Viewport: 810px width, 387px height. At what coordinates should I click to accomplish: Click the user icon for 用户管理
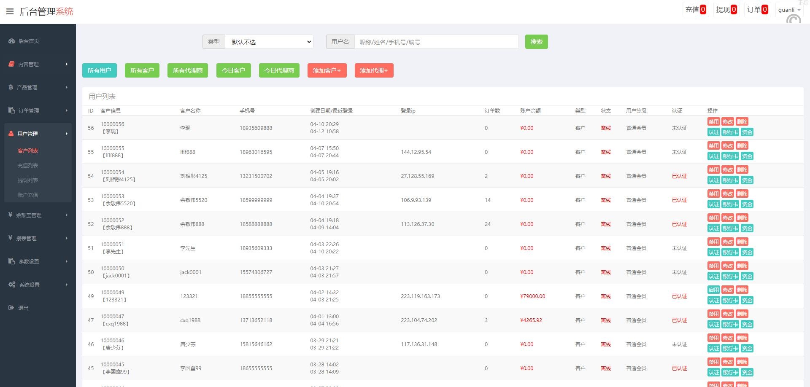tap(11, 134)
